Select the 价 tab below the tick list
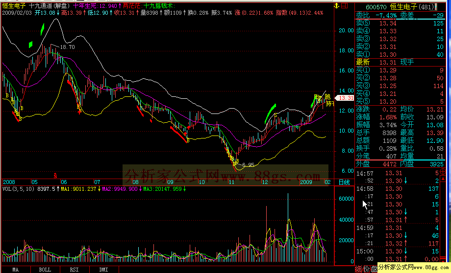The image size is (451, 273). pyautogui.click(x=366, y=269)
